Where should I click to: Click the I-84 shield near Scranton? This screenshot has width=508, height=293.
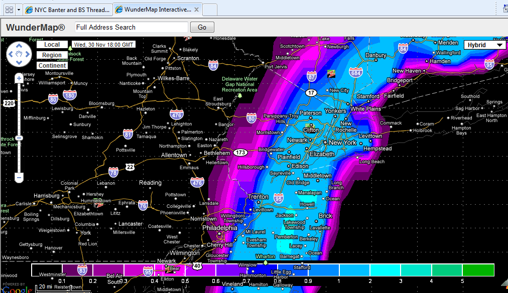coord(213,66)
